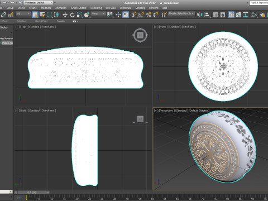The image size is (268, 201).
Task: Open the Modifiers menu
Action: tap(46, 8)
